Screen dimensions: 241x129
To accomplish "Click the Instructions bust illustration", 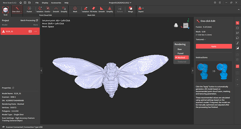I will tap(214, 71).
